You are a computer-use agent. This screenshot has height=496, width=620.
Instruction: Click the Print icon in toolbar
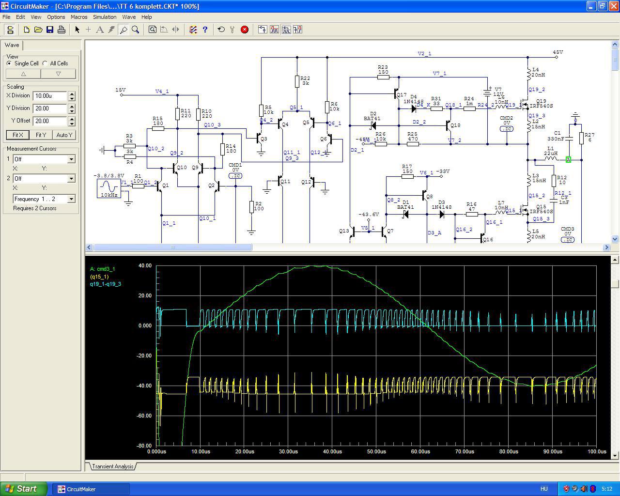click(62, 30)
